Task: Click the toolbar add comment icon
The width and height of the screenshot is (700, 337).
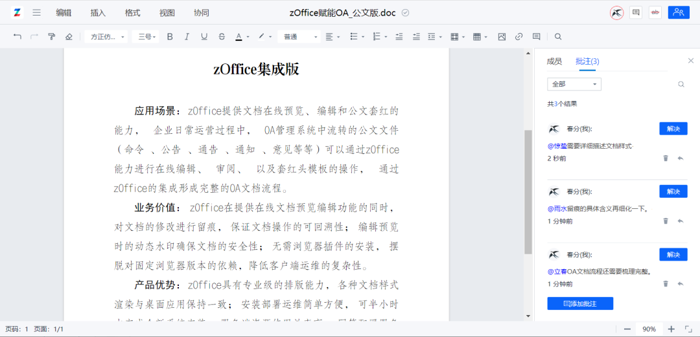Action: click(537, 37)
